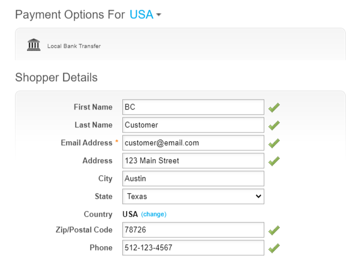This screenshot has width=363, height=264.
Task: Expand the State dropdown showing Texas
Action: click(193, 197)
